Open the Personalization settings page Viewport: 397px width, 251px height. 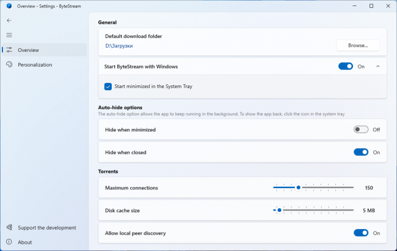[x=45, y=65]
